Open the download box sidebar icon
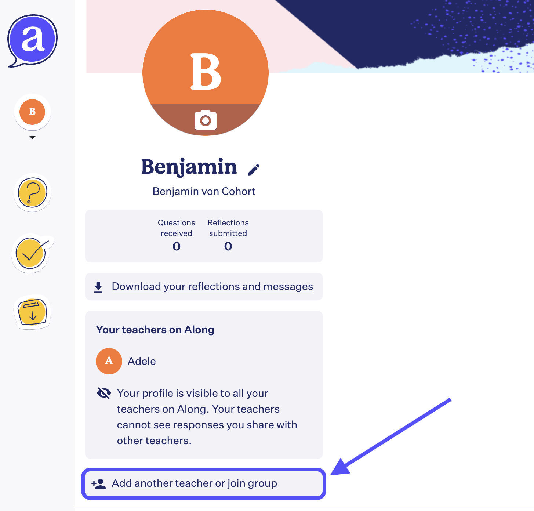This screenshot has width=534, height=511. point(32,312)
